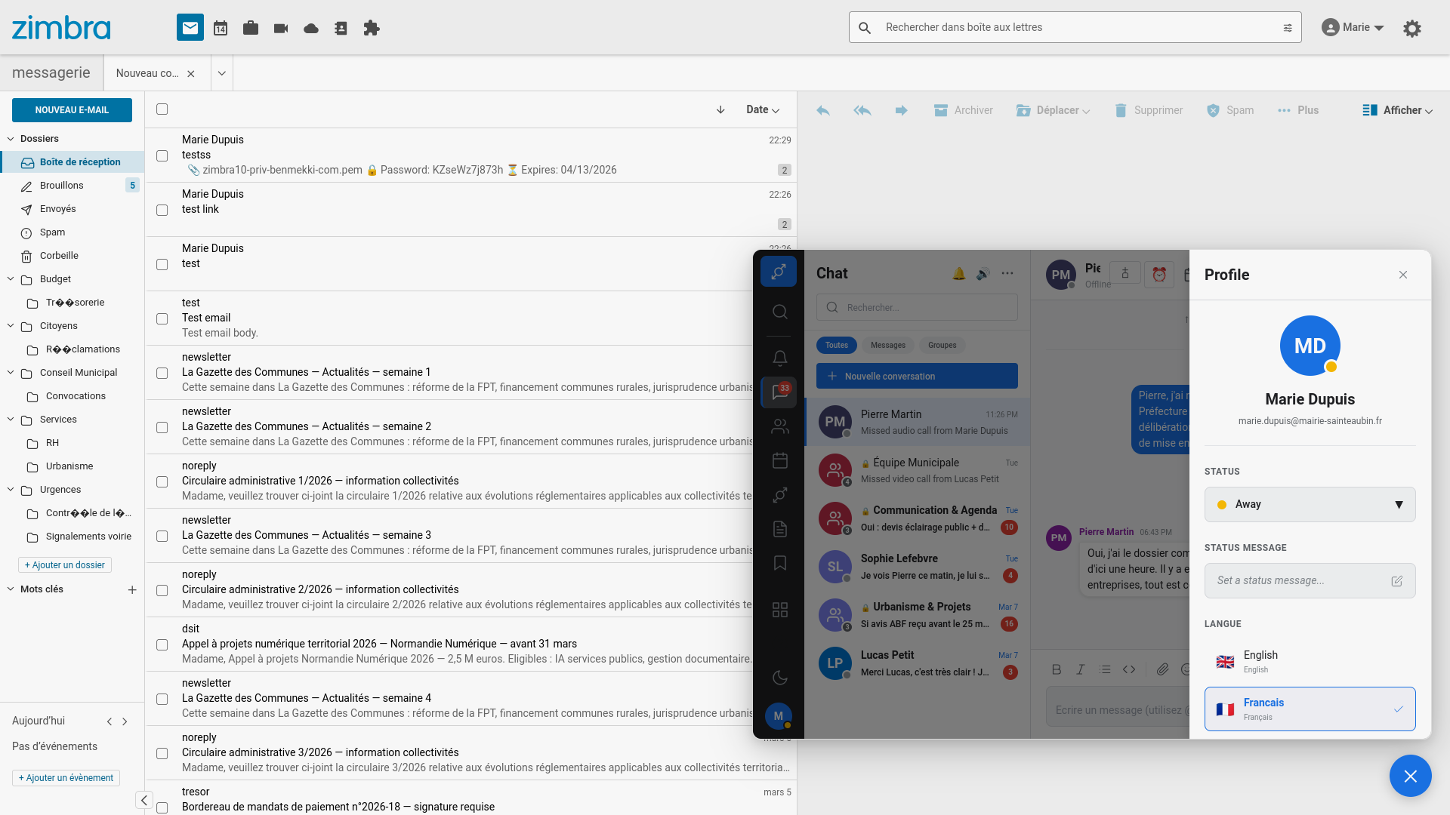Open the video meetings app icon
This screenshot has width=1450, height=815.
280,28
